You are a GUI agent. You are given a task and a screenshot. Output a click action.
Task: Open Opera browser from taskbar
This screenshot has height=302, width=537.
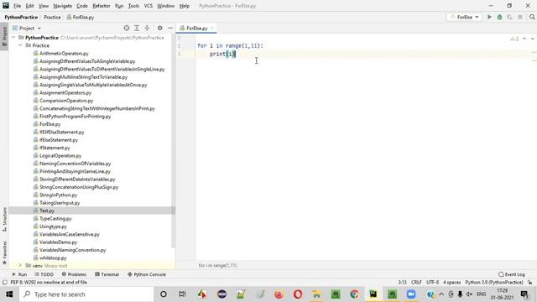pyautogui.click(x=298, y=294)
